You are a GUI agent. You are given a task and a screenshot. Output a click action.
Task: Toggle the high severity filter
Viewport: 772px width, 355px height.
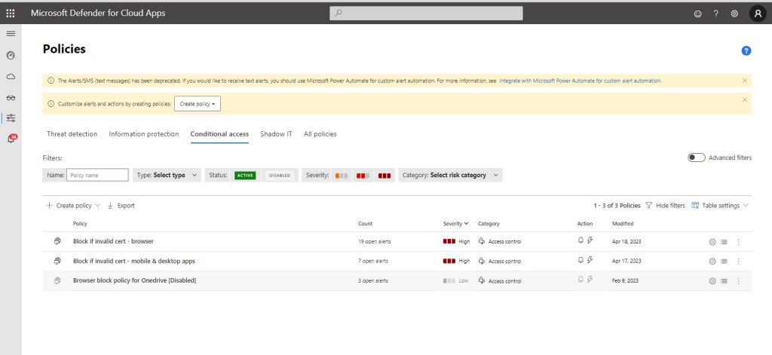coord(384,176)
